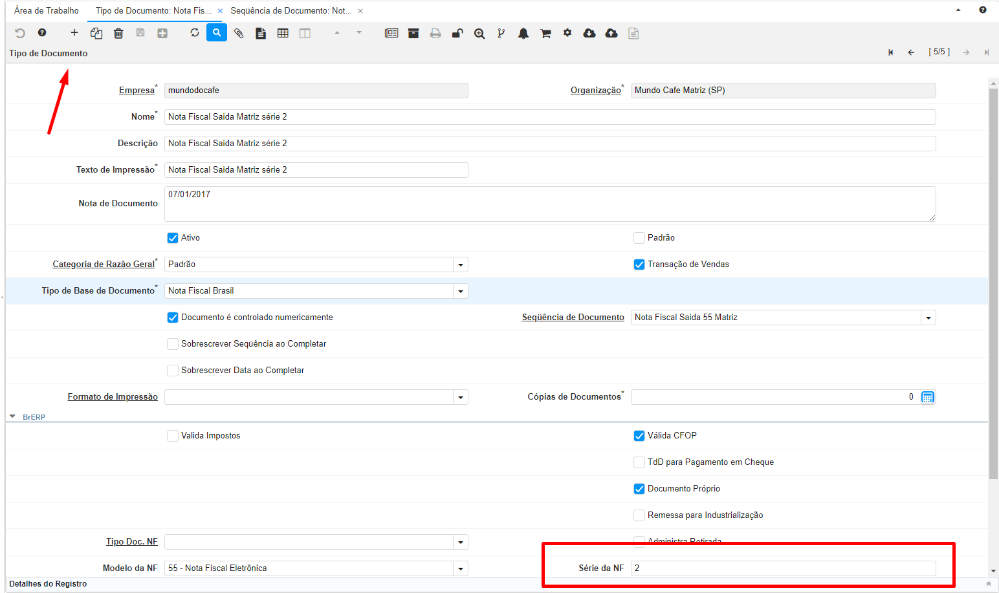Toggle the grid view icon
Image resolution: width=999 pixels, height=593 pixels.
(x=283, y=34)
